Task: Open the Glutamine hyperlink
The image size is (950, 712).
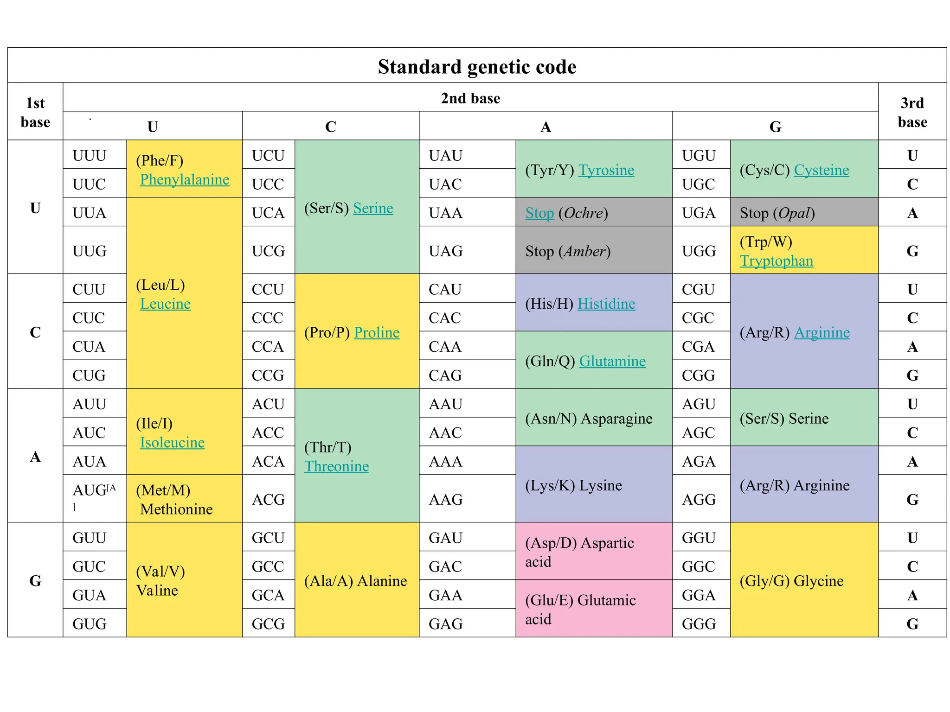Action: point(612,361)
